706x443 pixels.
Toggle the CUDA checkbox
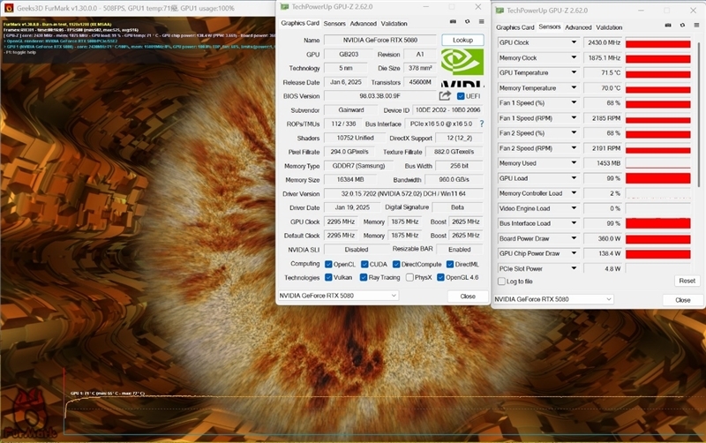364,264
